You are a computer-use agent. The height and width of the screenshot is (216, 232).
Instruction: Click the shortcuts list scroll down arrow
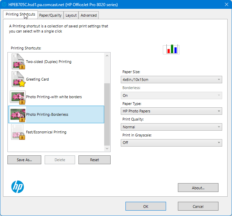(107, 148)
